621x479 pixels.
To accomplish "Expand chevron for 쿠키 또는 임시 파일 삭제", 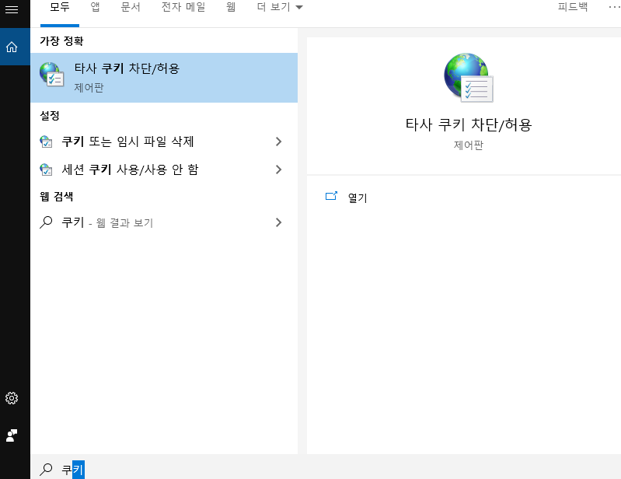I will coord(278,142).
